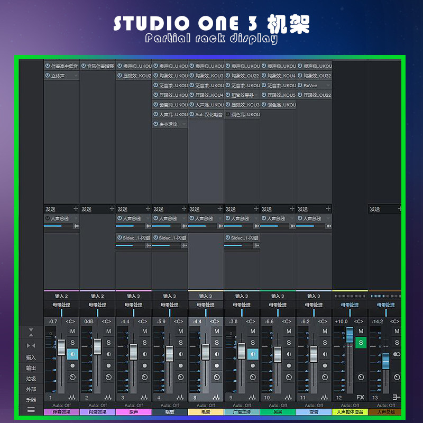Show the 垃圾 panel in sidebar

click(31, 379)
